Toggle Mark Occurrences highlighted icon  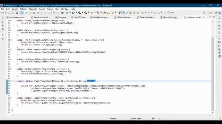(123, 13)
